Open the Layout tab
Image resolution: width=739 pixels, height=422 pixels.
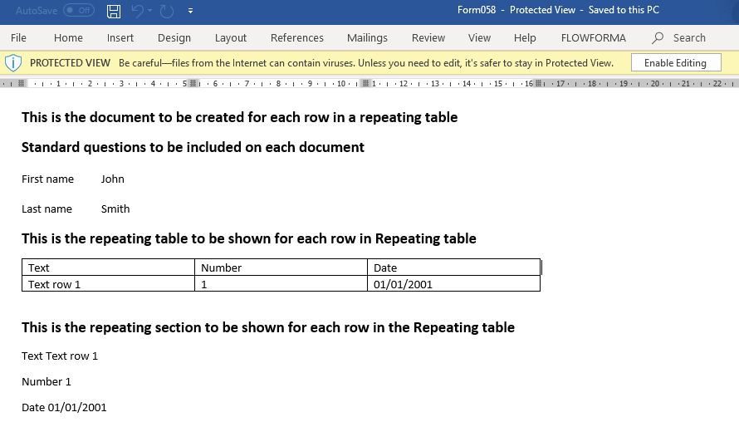(x=231, y=37)
